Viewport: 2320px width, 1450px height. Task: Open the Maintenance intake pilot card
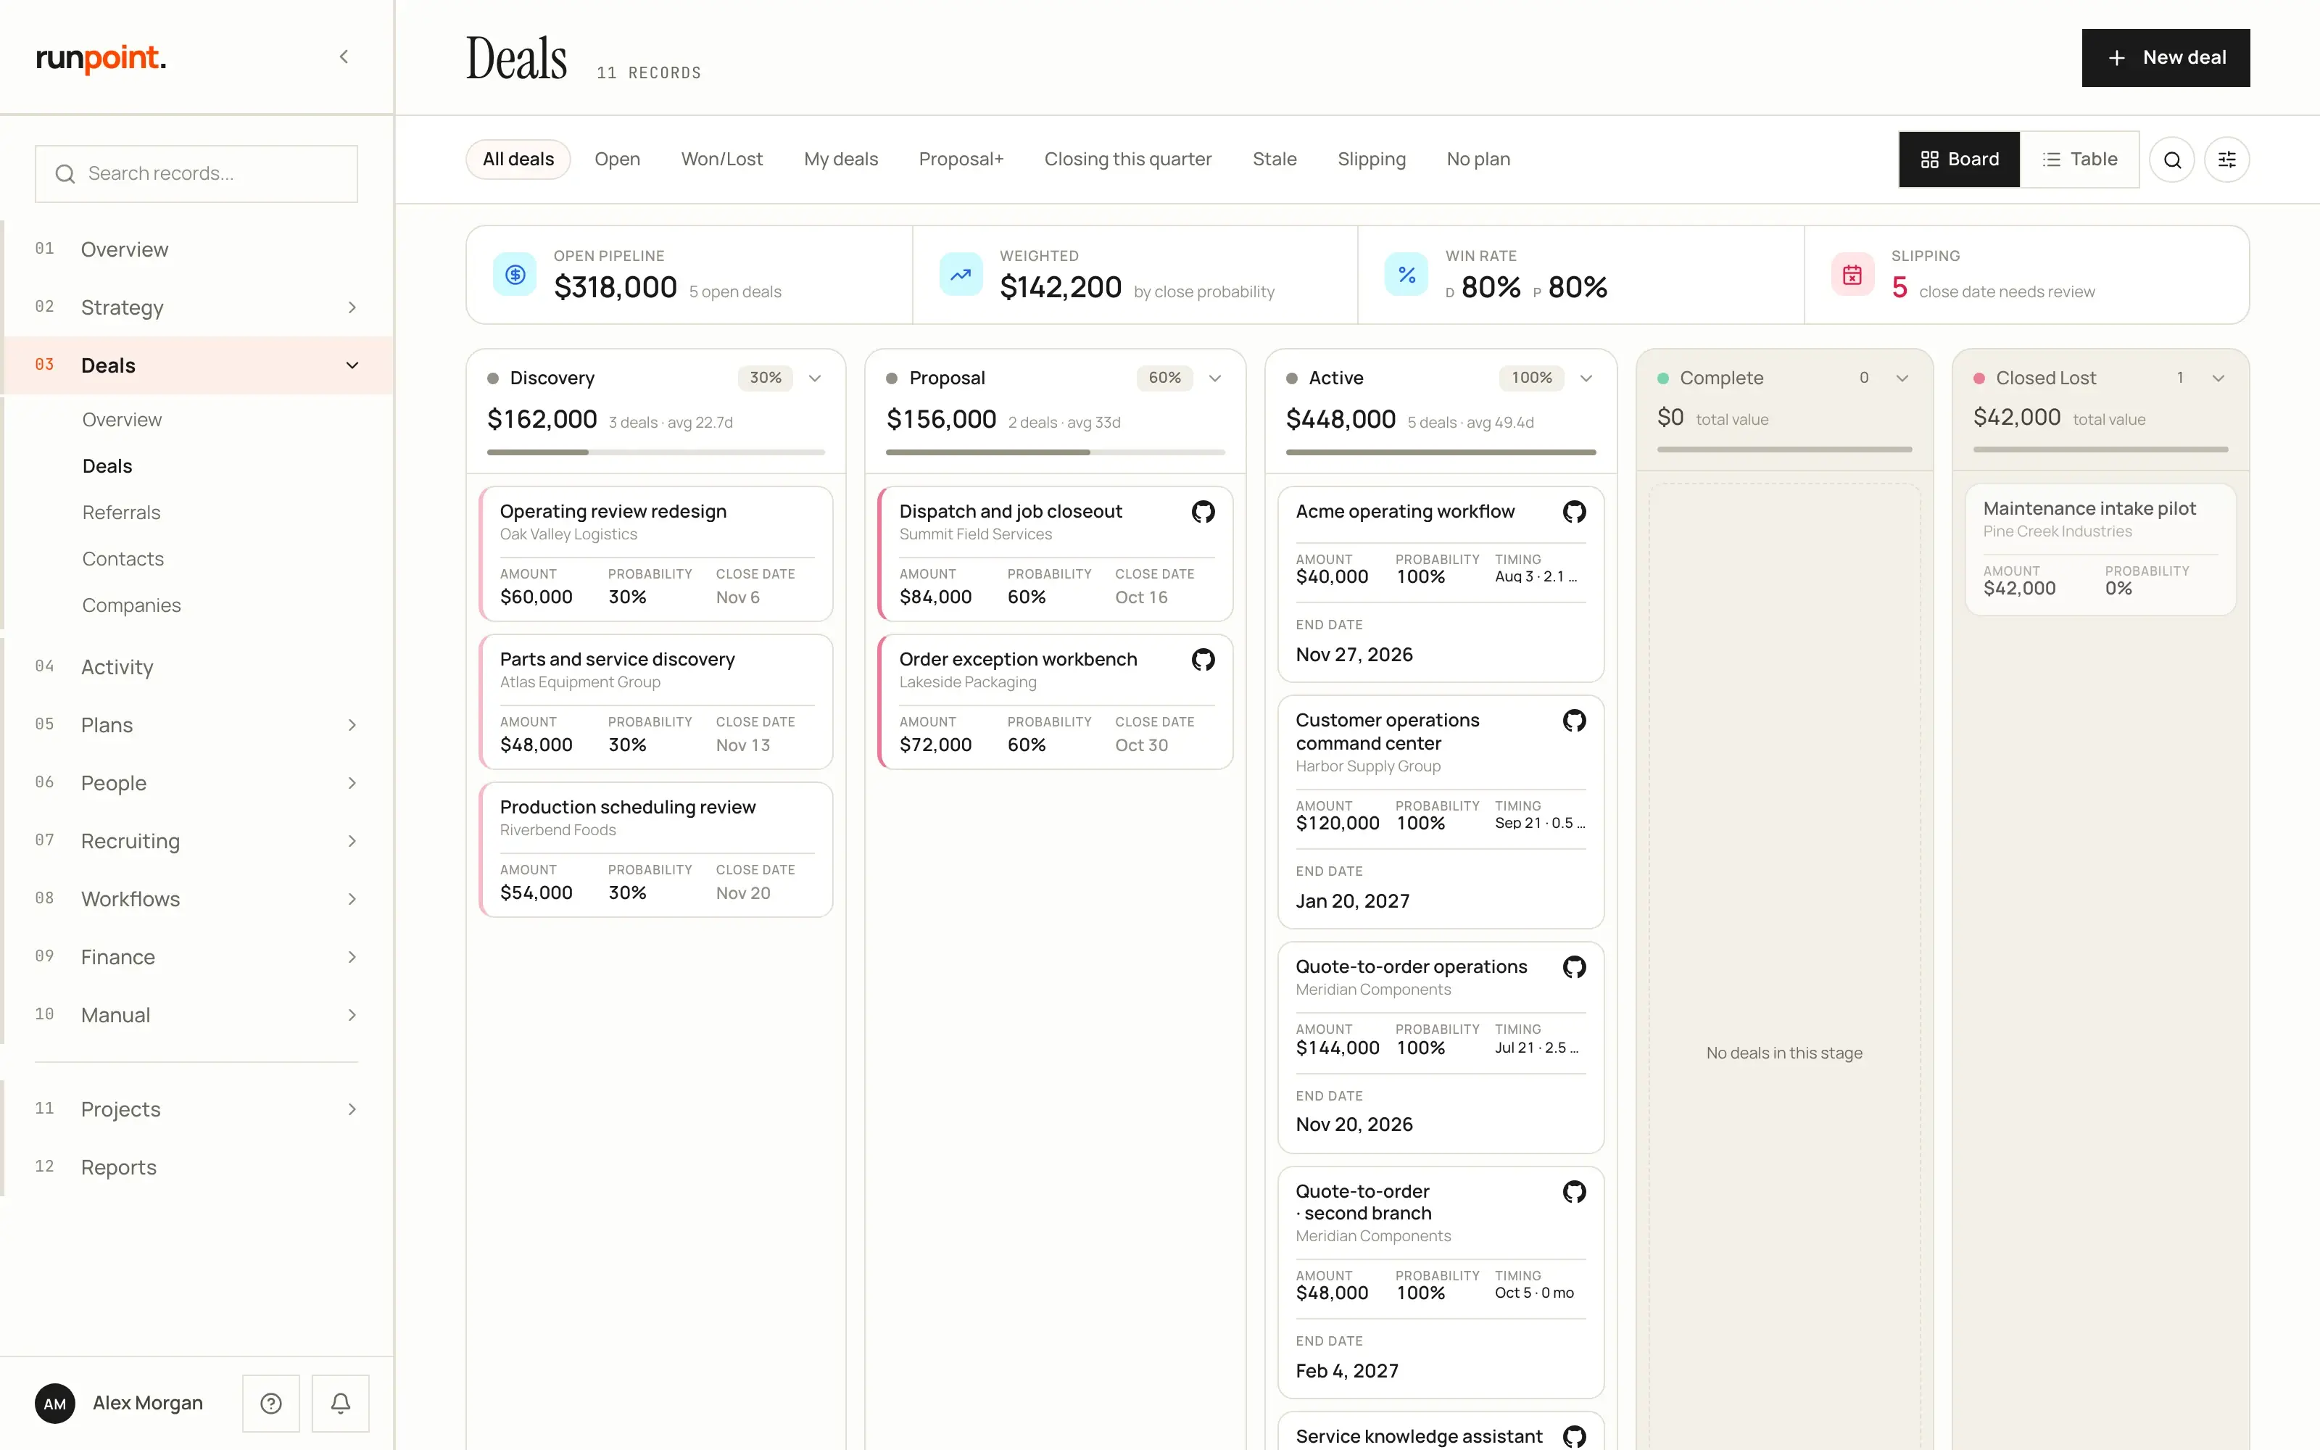2100,549
